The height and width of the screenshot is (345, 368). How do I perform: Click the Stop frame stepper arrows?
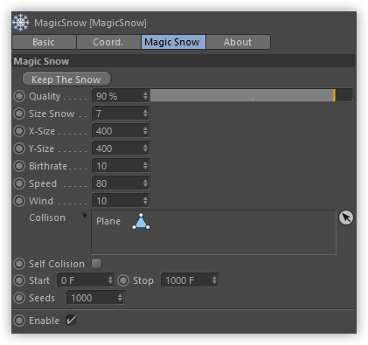tap(214, 280)
